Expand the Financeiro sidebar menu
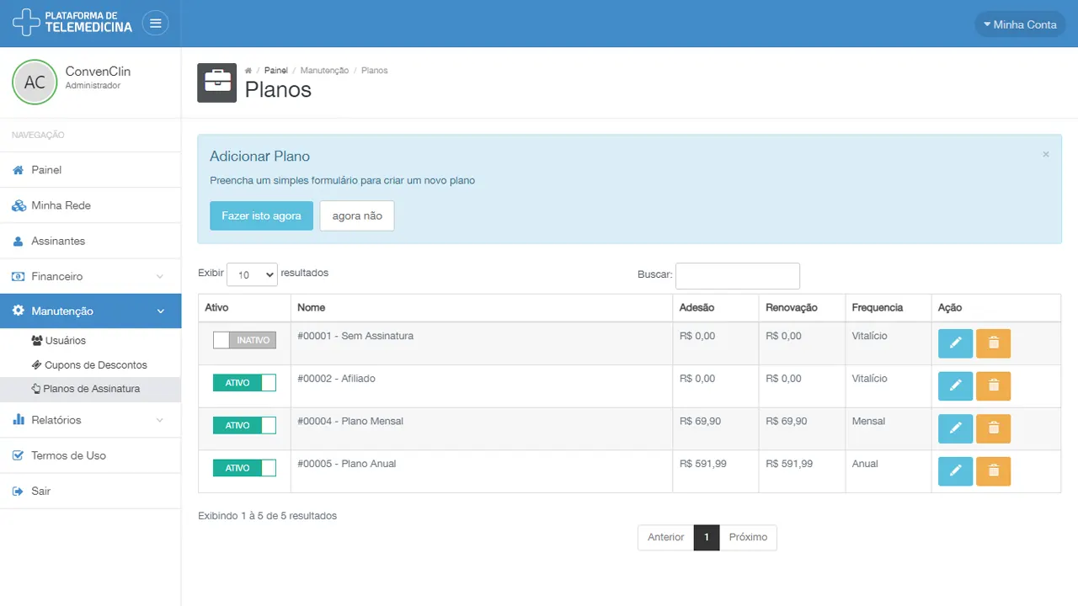The width and height of the screenshot is (1078, 606). (90, 276)
